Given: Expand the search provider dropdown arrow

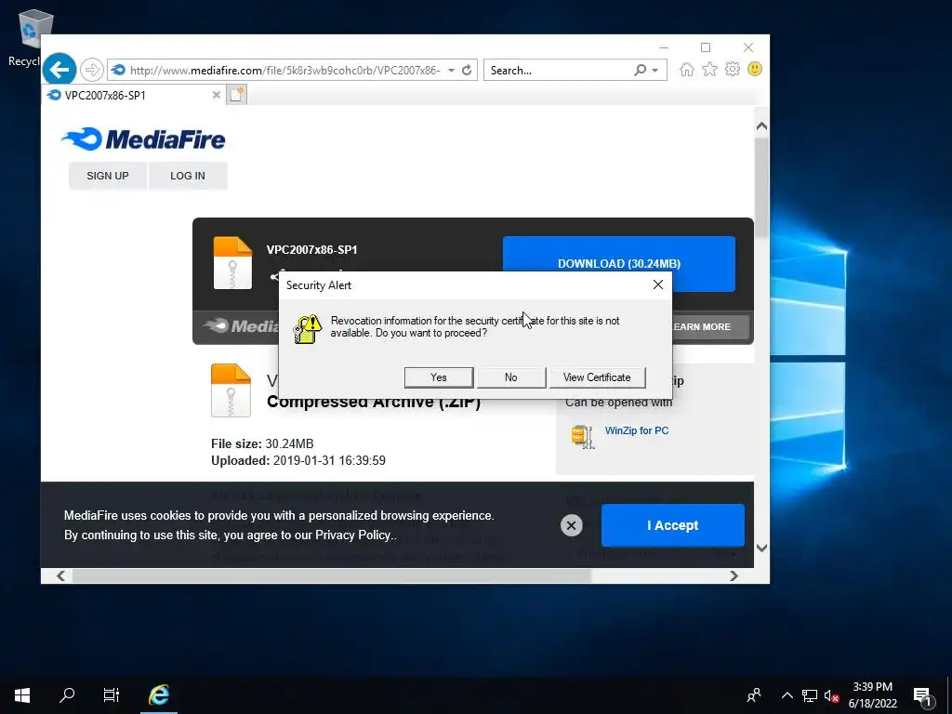Looking at the screenshot, I should (655, 71).
